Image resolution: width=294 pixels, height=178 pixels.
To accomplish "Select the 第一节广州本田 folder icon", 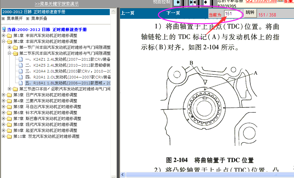I will (15, 47).
